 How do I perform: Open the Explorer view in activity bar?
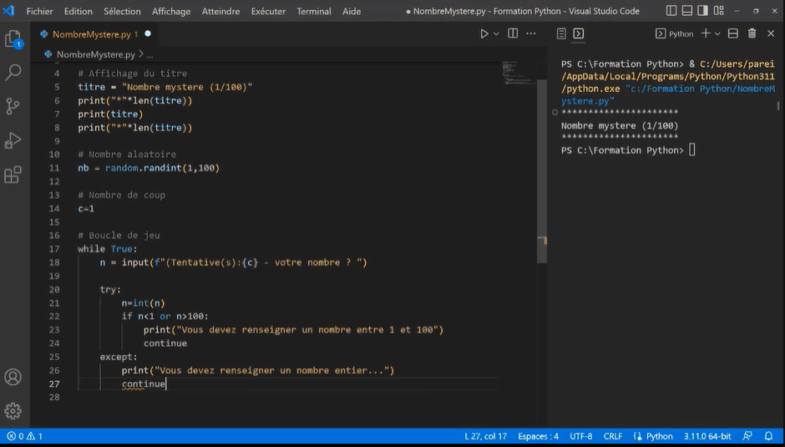click(13, 39)
